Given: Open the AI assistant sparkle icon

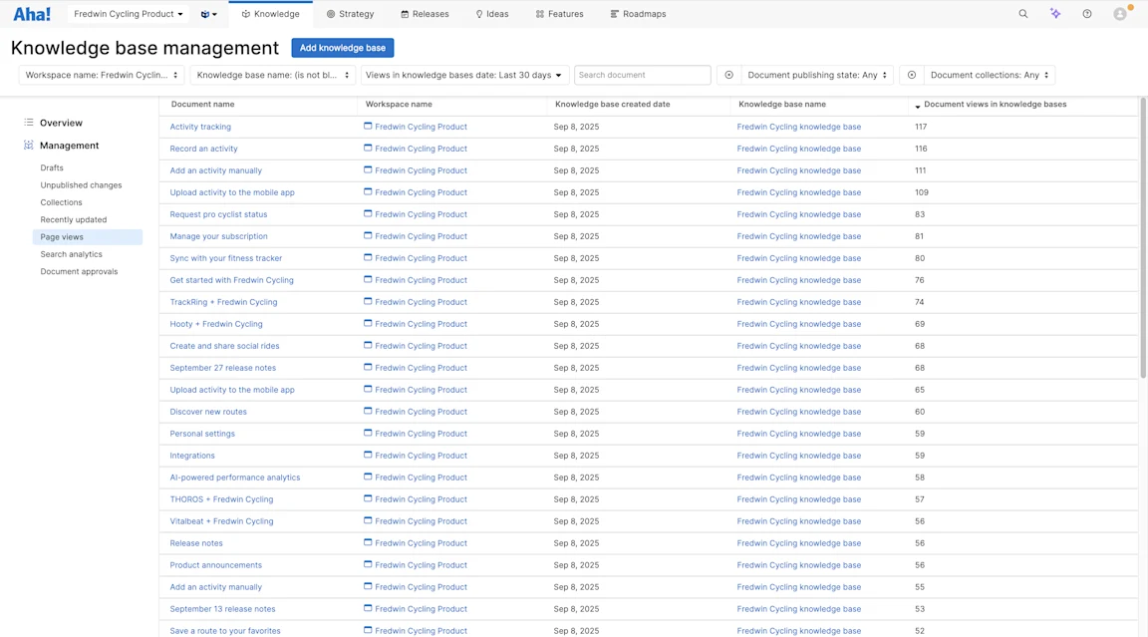Looking at the screenshot, I should (1055, 14).
